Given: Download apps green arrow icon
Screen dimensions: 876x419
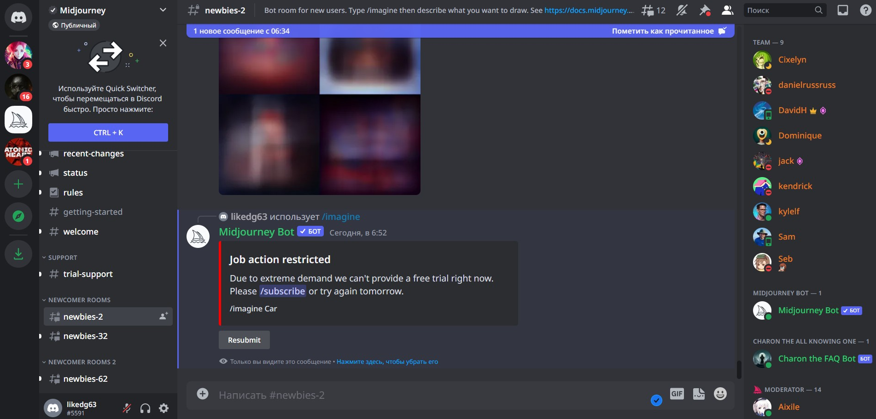Looking at the screenshot, I should tap(18, 253).
